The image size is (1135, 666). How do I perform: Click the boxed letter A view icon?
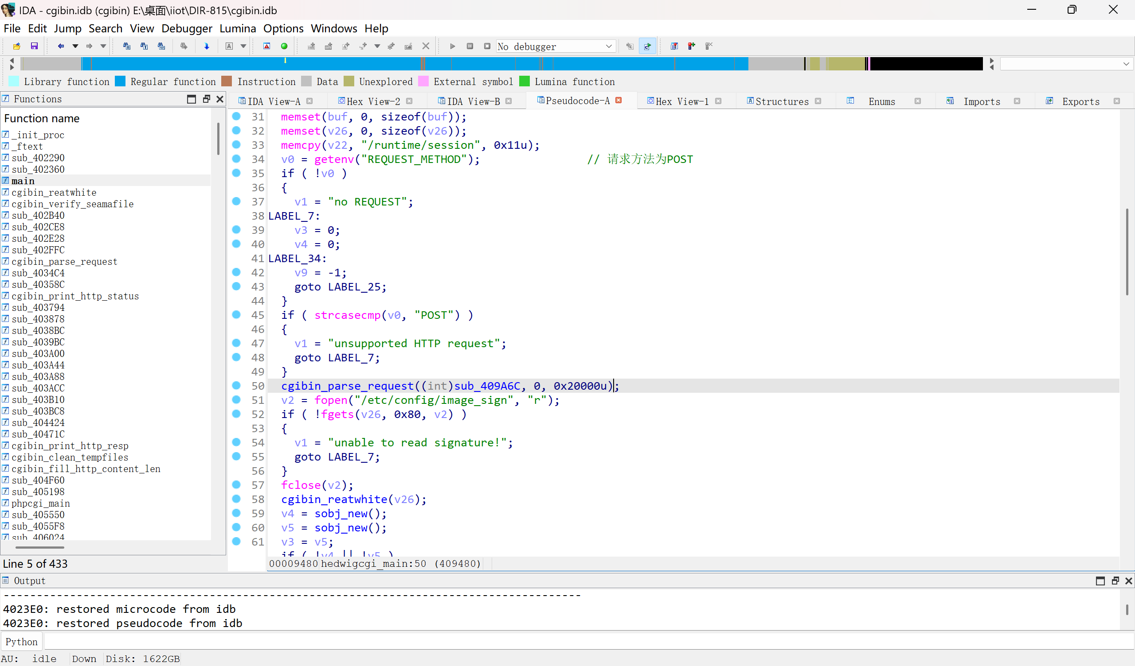click(x=229, y=46)
